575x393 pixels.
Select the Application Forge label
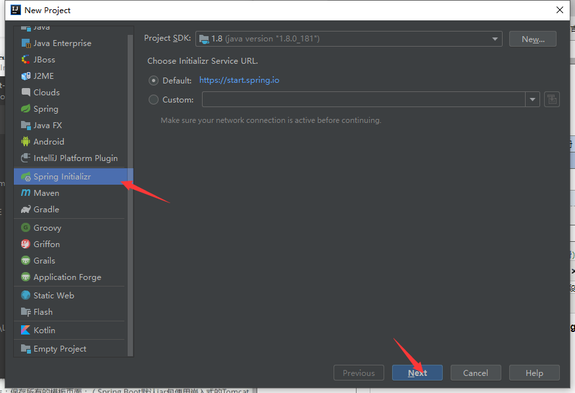(x=67, y=277)
